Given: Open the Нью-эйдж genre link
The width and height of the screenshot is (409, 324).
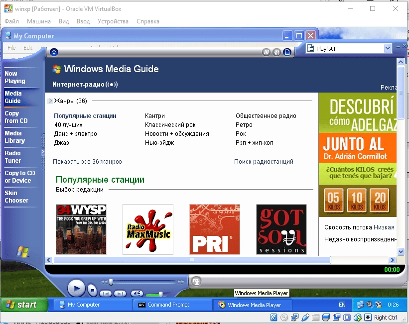Looking at the screenshot, I should [x=159, y=142].
